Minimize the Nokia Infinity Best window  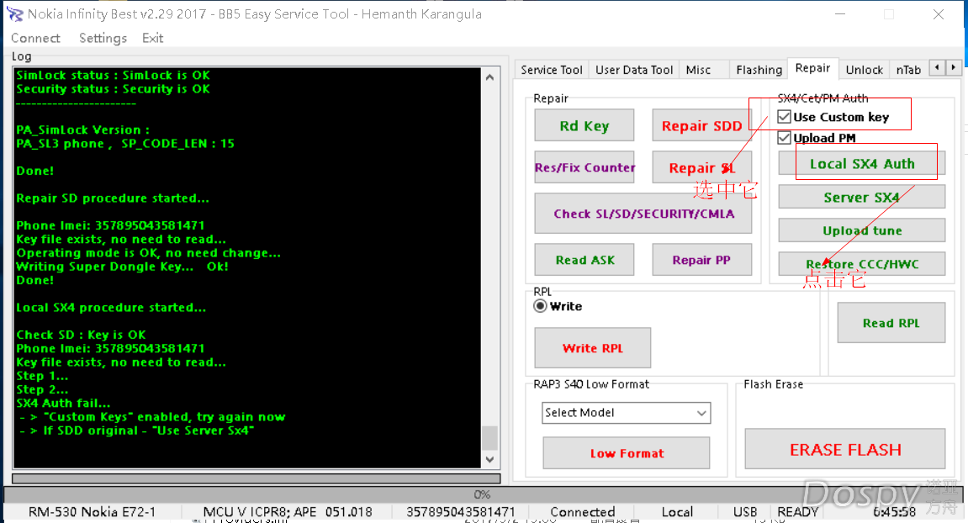841,14
